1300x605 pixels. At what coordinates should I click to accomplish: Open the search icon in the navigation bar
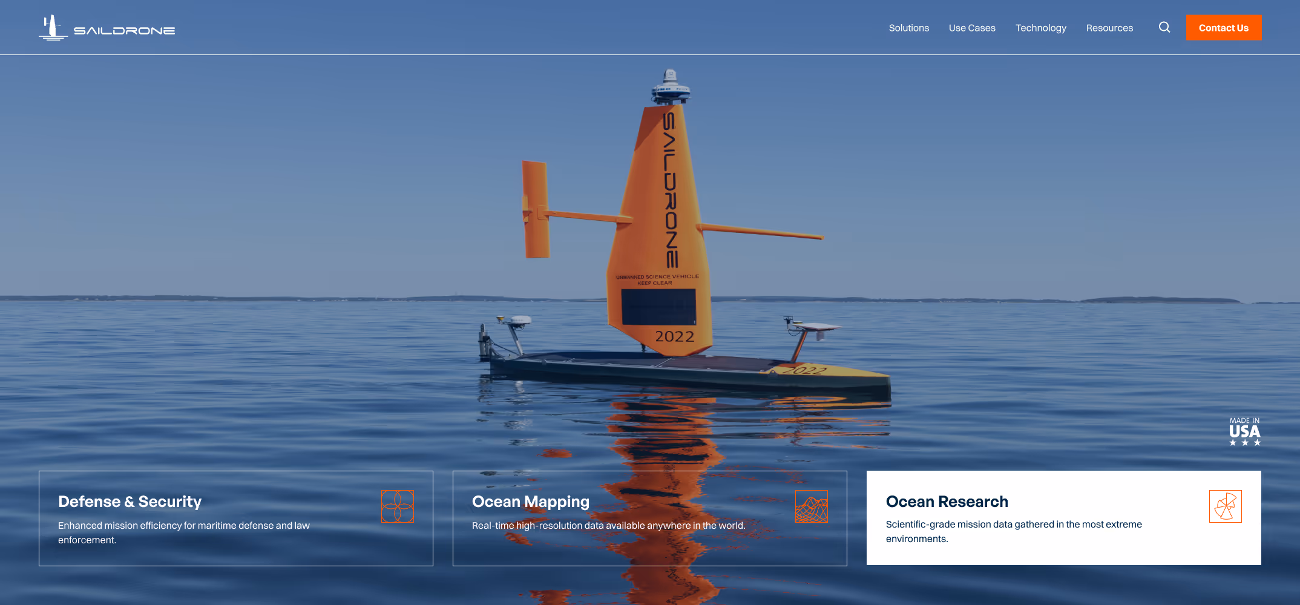pyautogui.click(x=1164, y=27)
